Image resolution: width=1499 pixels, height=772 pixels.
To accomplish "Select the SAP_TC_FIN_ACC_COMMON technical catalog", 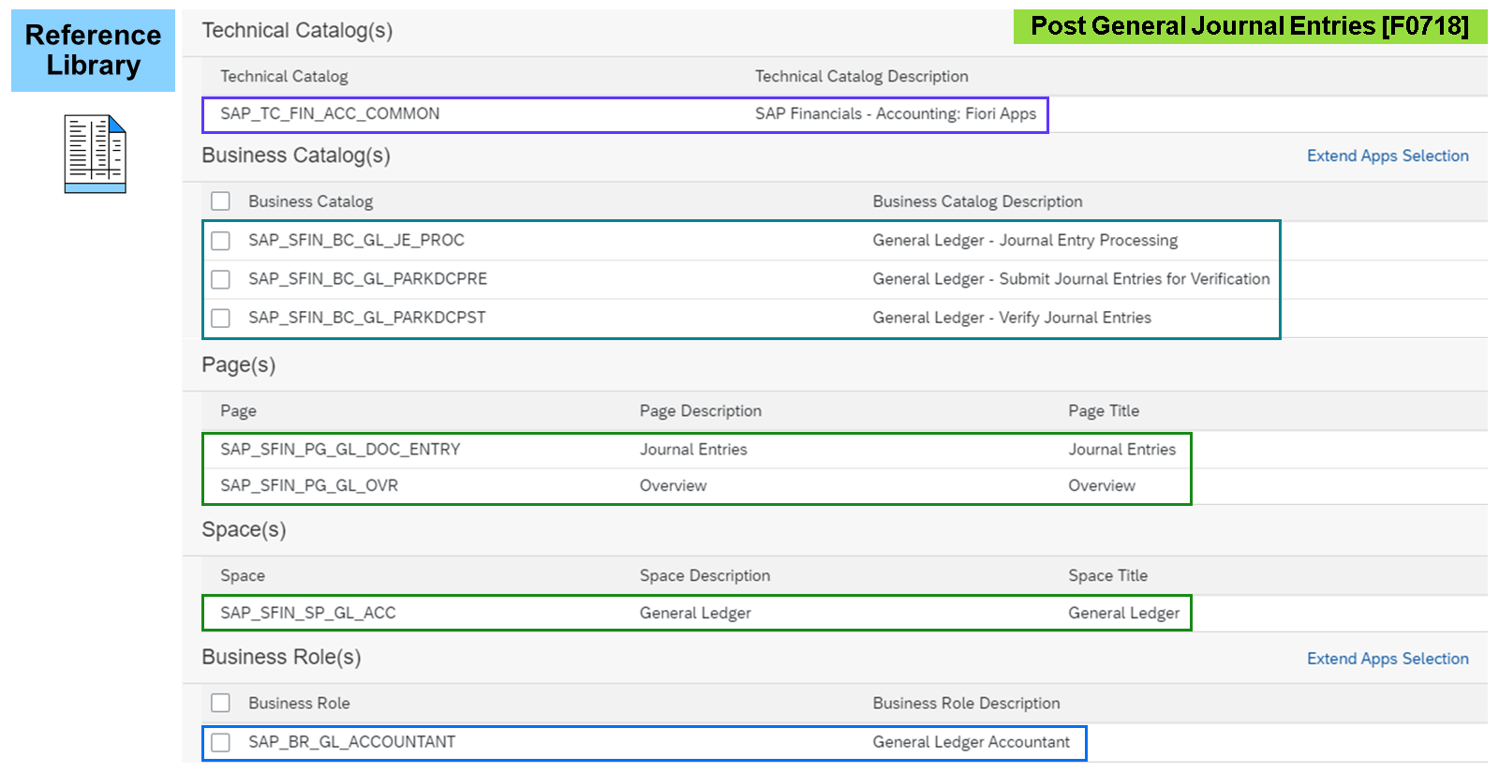I will (x=330, y=113).
